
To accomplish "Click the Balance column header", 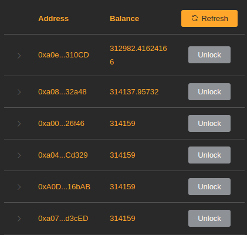I will point(124,19).
